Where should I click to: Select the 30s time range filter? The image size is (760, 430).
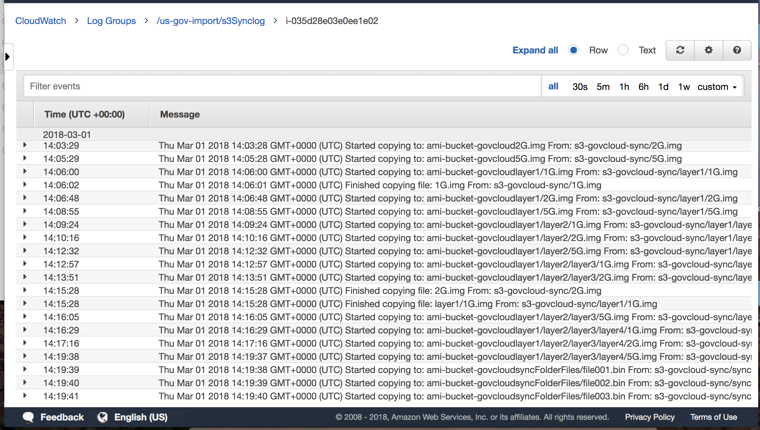pos(580,87)
